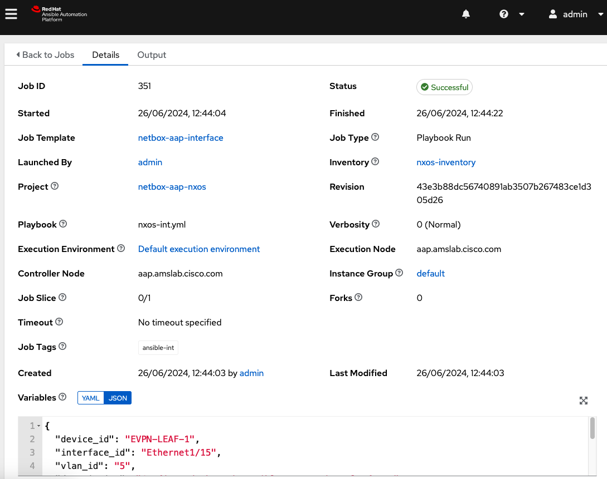This screenshot has height=479, width=607.
Task: Open the Default execution environment link
Action: click(x=199, y=249)
